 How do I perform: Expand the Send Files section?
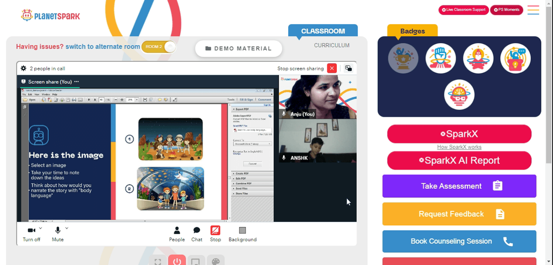pyautogui.click(x=252, y=188)
